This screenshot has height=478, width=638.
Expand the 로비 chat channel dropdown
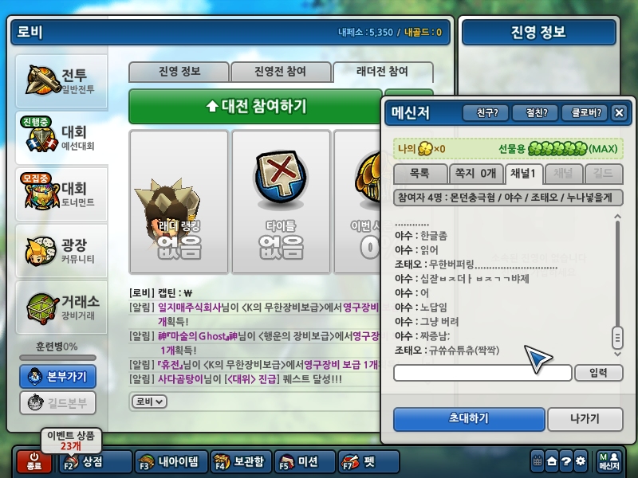pos(149,402)
